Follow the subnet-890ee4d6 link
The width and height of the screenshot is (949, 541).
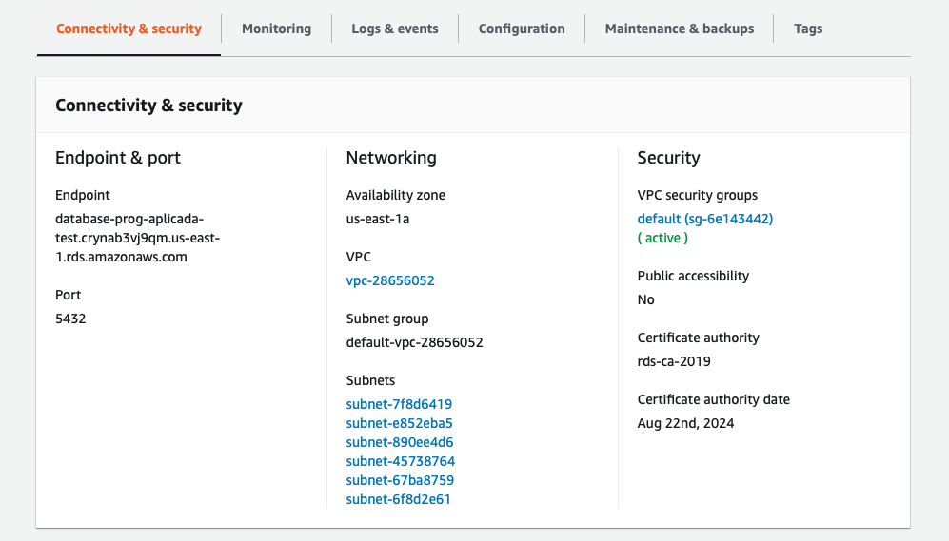[x=400, y=442]
